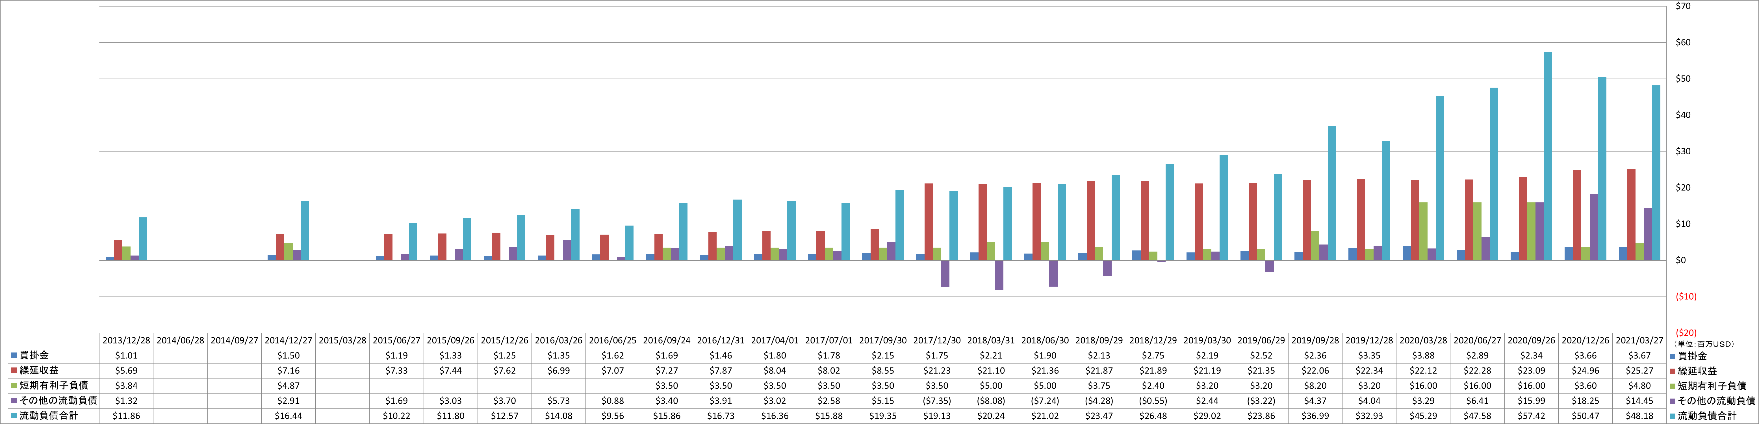Select the $8.20 short-term debt cell
The image size is (1759, 424).
[1315, 386]
